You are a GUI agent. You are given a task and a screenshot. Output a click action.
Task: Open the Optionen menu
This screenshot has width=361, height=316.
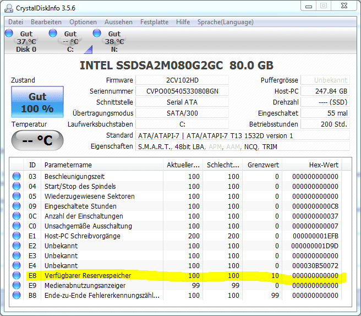tap(83, 22)
